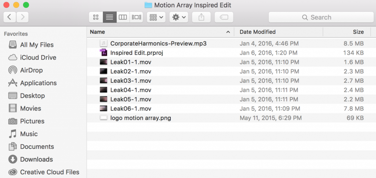Switch to column view
The height and width of the screenshot is (178, 376).
tap(123, 17)
